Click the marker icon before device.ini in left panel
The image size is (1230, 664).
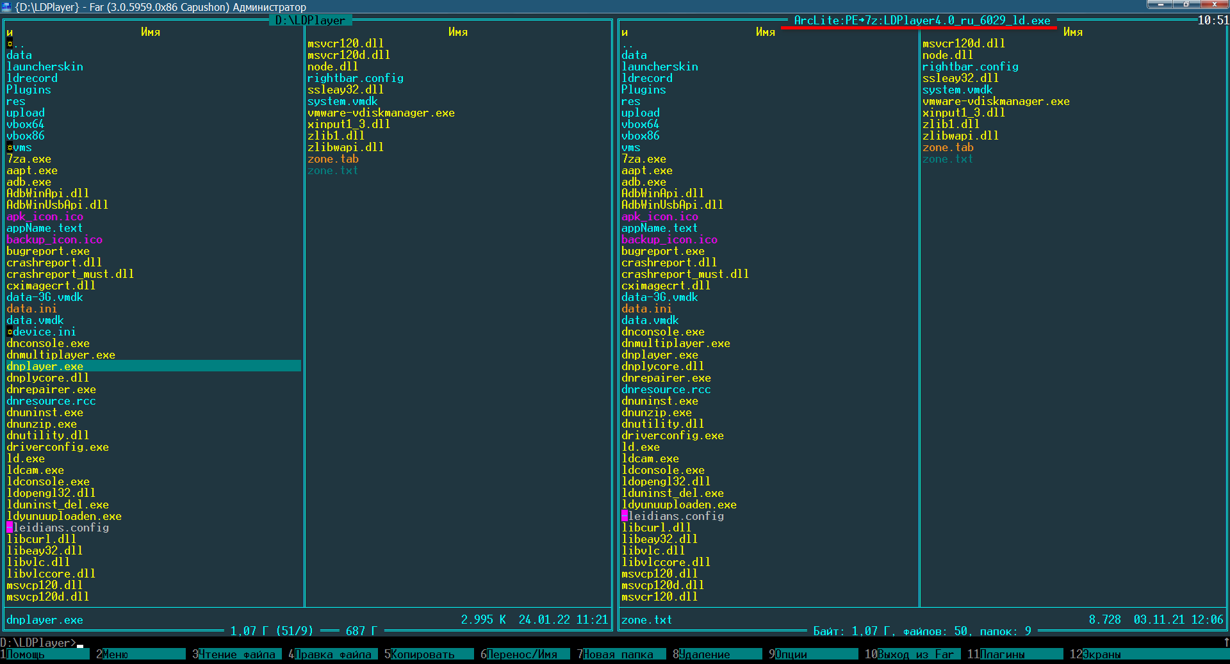pos(10,332)
